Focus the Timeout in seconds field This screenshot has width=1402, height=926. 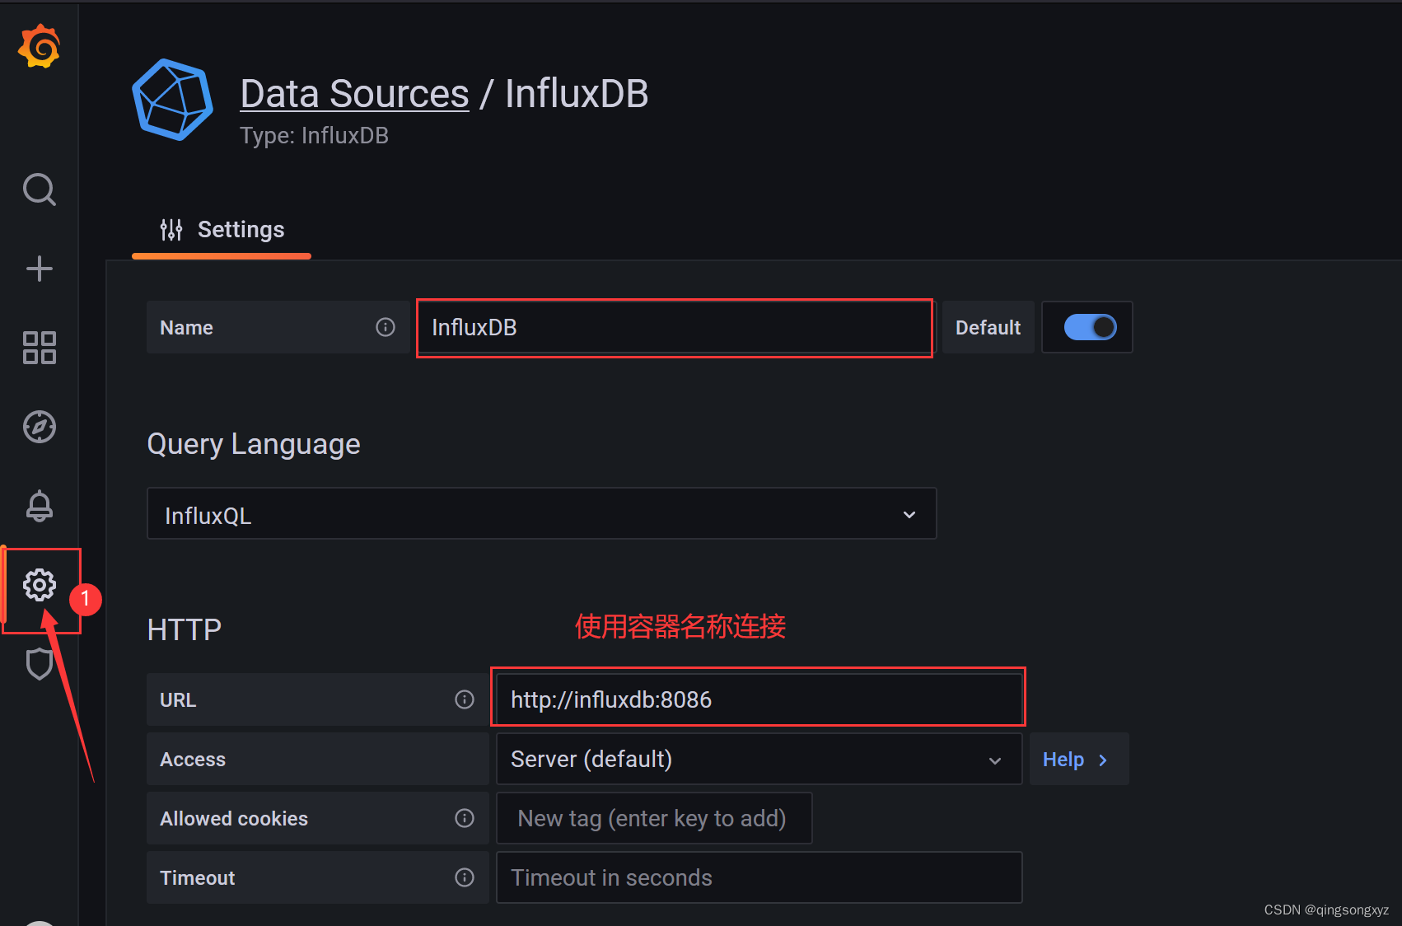pyautogui.click(x=759, y=877)
